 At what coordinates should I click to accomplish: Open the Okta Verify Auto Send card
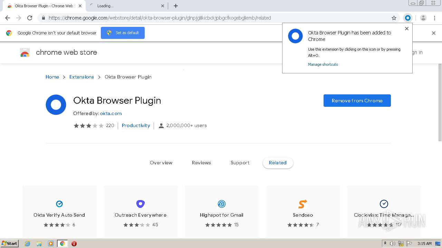click(59, 211)
